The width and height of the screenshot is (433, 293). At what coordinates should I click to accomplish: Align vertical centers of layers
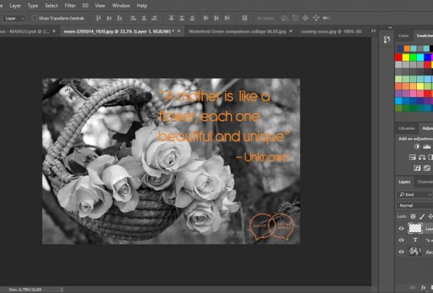click(109, 18)
